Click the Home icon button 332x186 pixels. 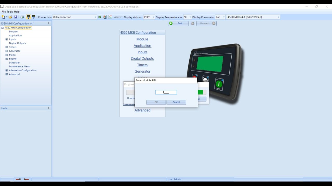[192, 23]
